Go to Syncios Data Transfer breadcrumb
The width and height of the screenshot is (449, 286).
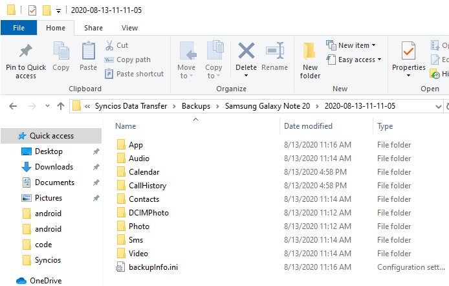[131, 106]
